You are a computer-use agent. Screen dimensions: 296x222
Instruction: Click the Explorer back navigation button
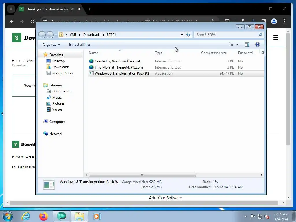tap(42, 35)
